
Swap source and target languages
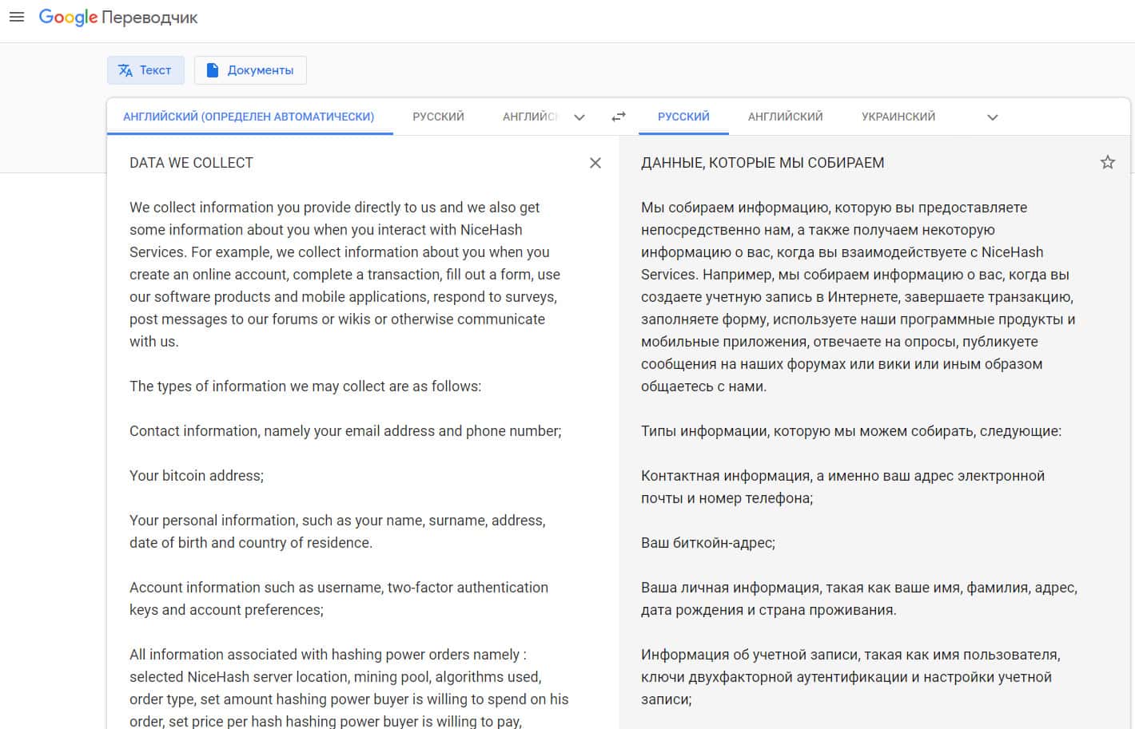[x=619, y=117]
